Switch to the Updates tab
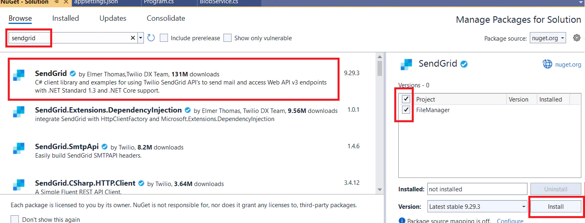This screenshot has height=223, width=585. coord(113,18)
